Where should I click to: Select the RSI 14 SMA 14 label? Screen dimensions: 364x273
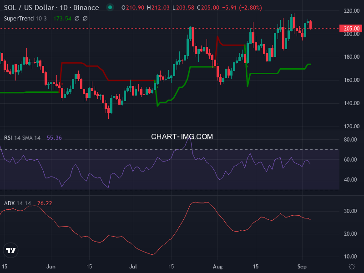(23, 138)
